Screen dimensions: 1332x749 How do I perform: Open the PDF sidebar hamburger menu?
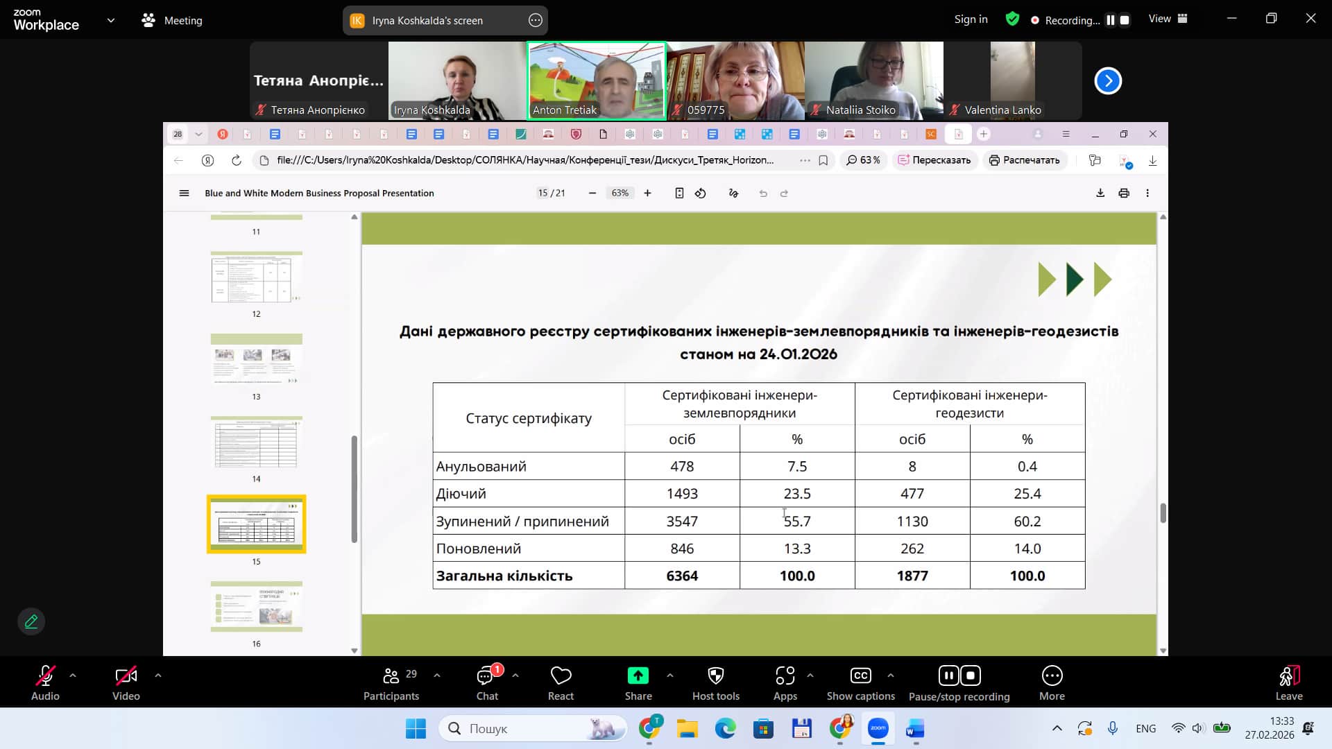(x=184, y=193)
